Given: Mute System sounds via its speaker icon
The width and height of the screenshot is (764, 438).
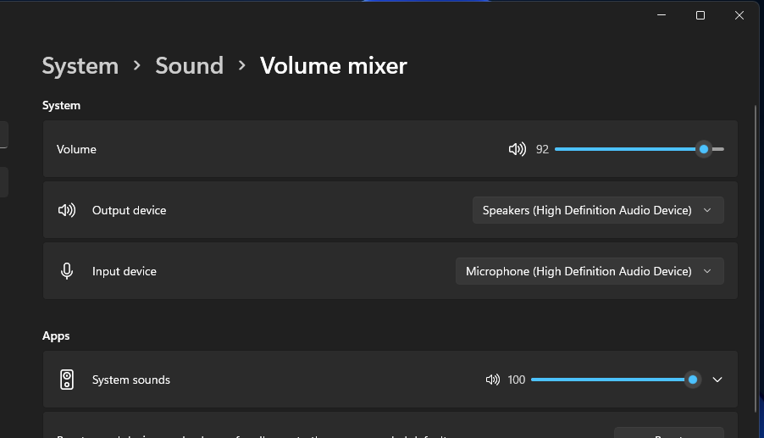Looking at the screenshot, I should 493,380.
